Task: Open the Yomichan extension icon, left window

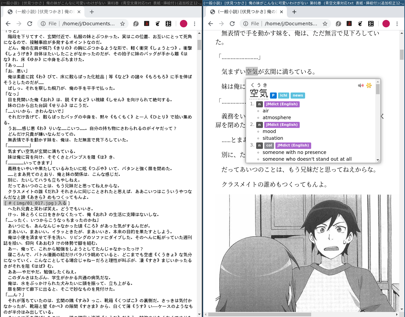Action: (x=168, y=24)
